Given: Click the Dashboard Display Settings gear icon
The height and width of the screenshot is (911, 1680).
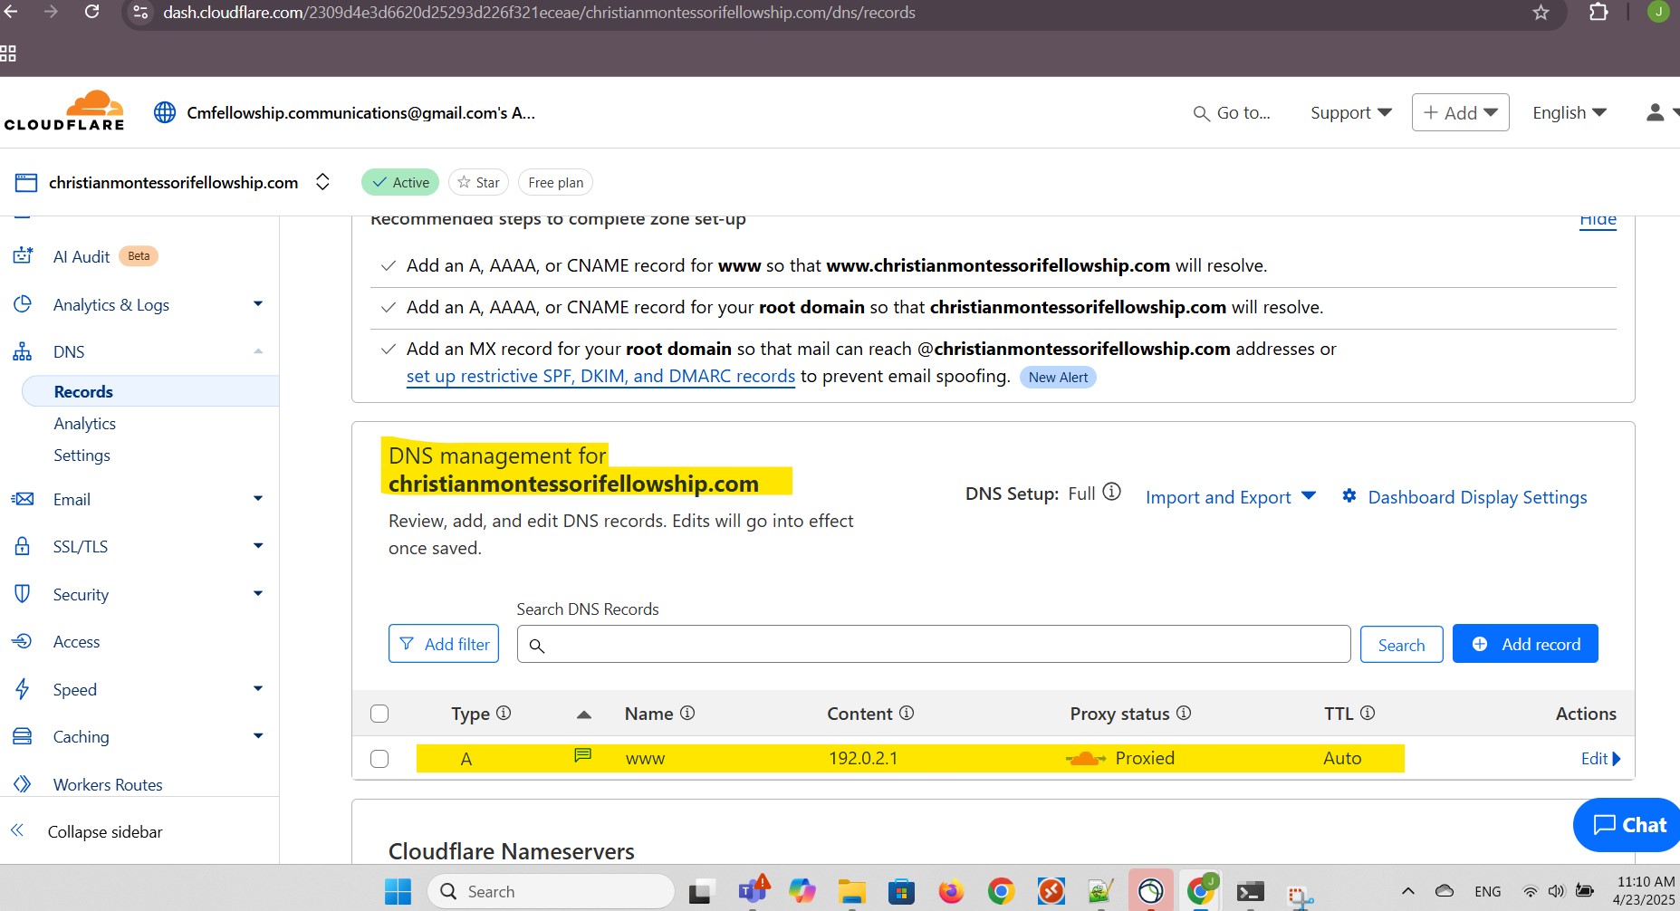Looking at the screenshot, I should click(x=1349, y=495).
